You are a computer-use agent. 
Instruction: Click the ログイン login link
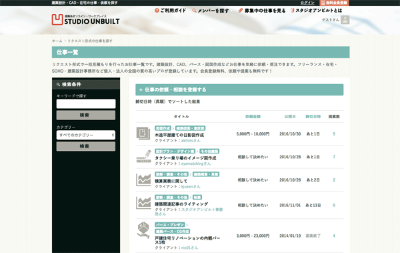[x=307, y=3]
